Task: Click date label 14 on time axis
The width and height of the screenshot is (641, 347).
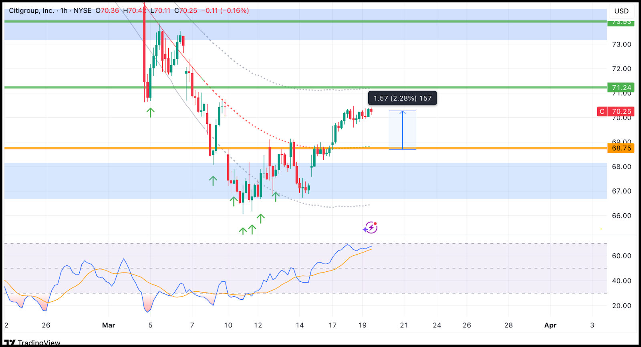Action: pos(300,325)
